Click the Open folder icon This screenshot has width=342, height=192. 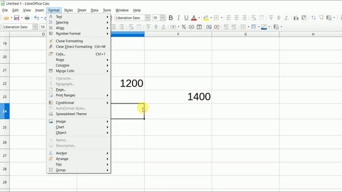[x=6, y=18]
